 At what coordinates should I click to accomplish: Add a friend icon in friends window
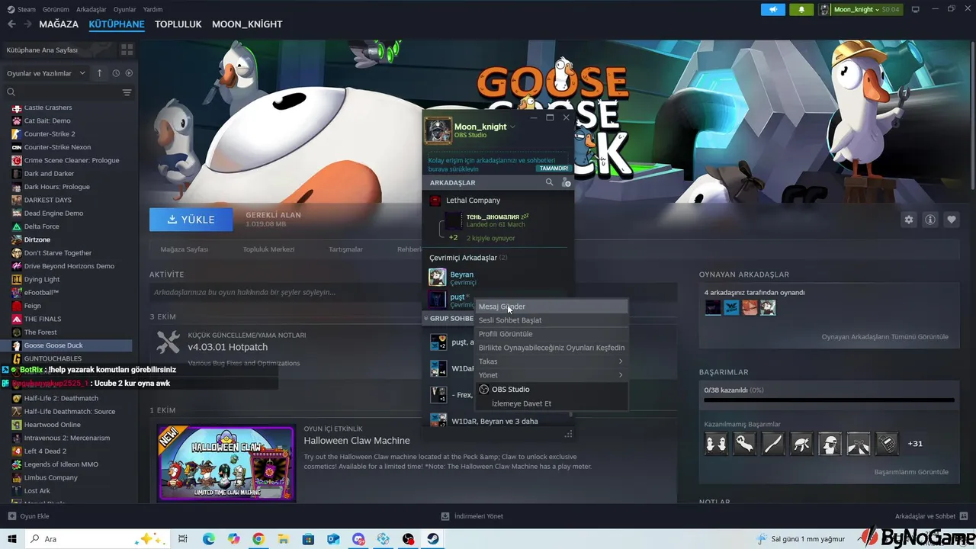coord(566,183)
